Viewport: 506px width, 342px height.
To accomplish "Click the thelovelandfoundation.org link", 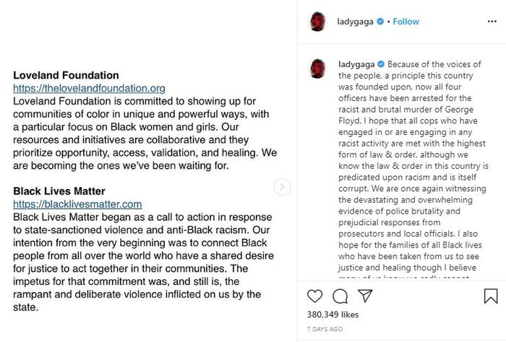I will tap(90, 88).
